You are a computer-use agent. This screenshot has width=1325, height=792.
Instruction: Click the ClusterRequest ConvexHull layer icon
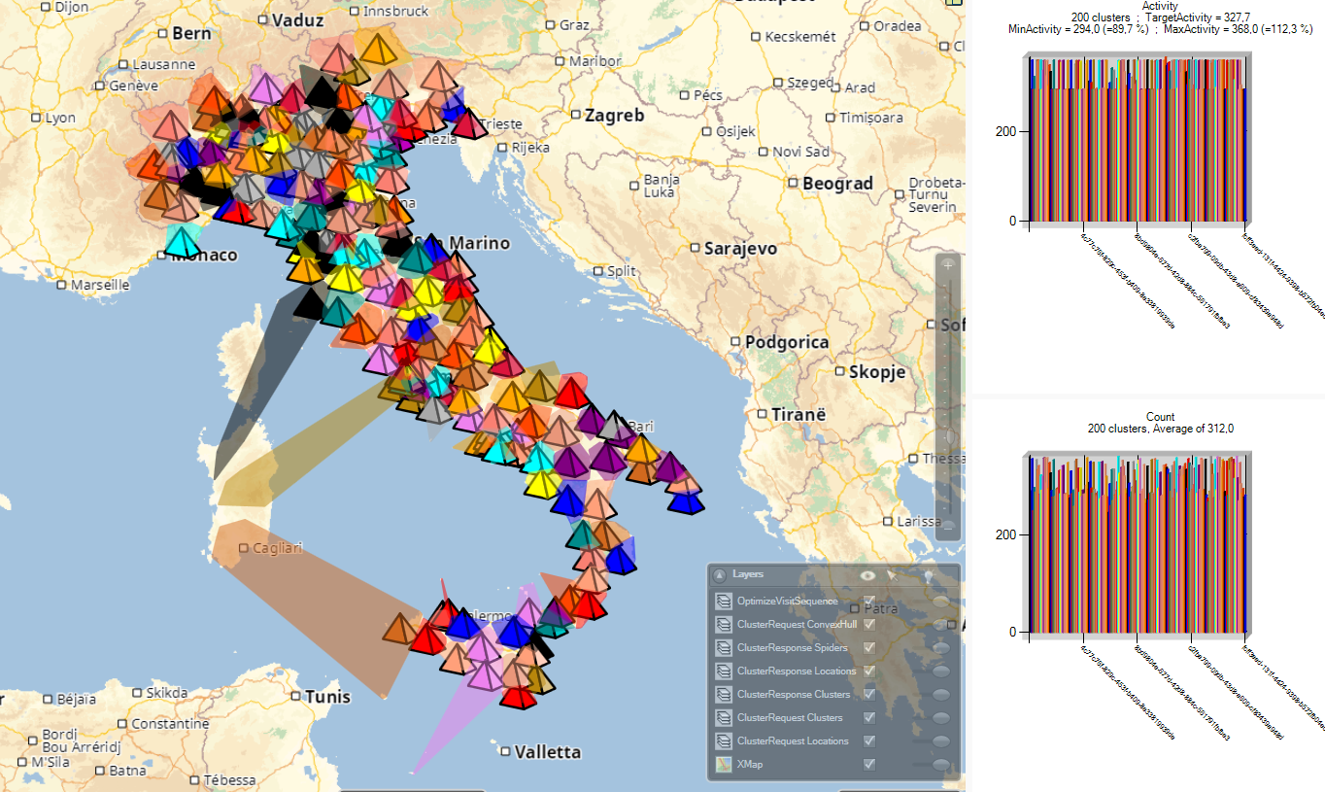coord(724,625)
